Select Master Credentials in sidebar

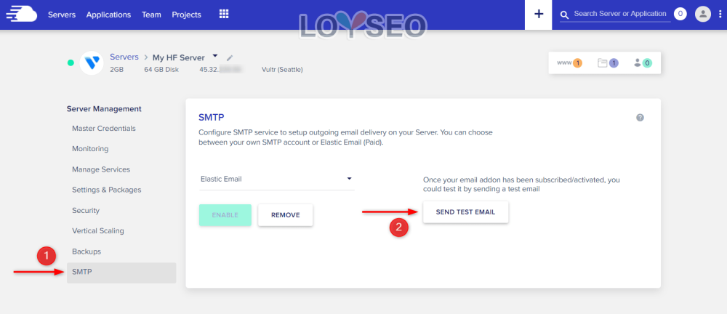point(104,129)
